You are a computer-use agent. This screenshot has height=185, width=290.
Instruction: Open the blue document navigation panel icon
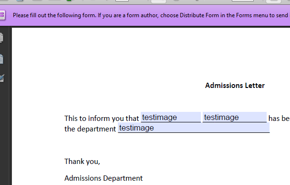(1, 59)
